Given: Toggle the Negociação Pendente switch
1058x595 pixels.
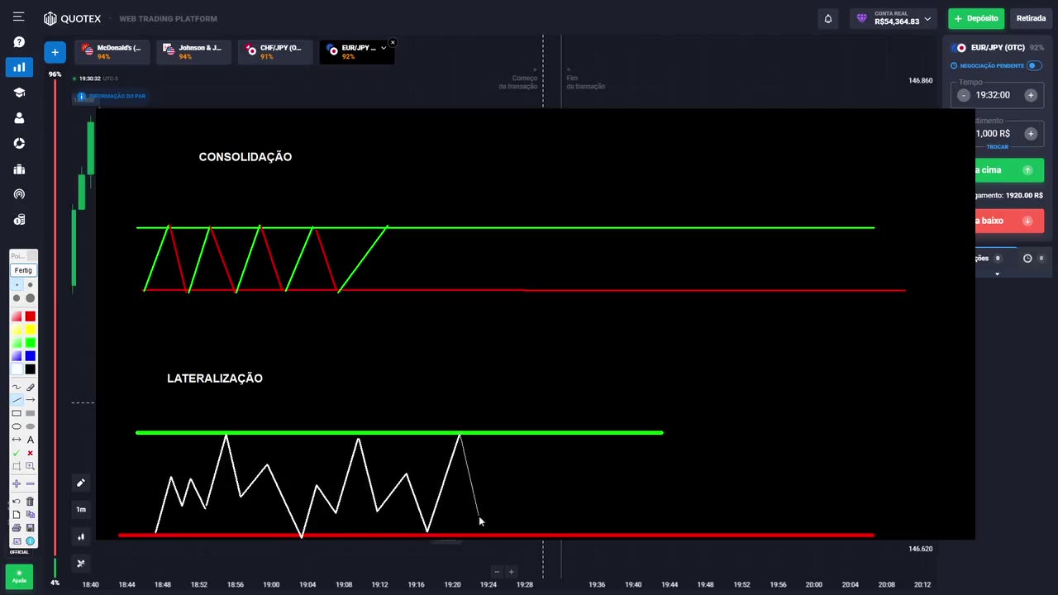Looking at the screenshot, I should pos(1034,65).
